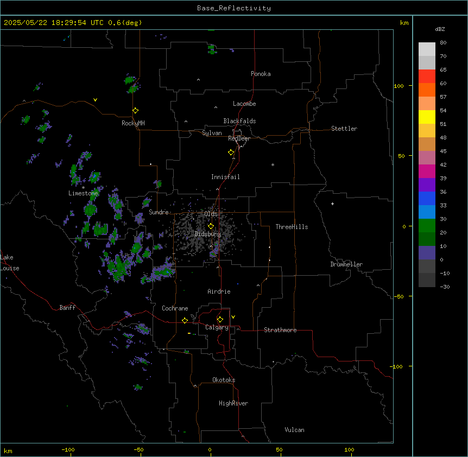Select the yellow 54-51 dBZ legend swatch

click(x=427, y=117)
